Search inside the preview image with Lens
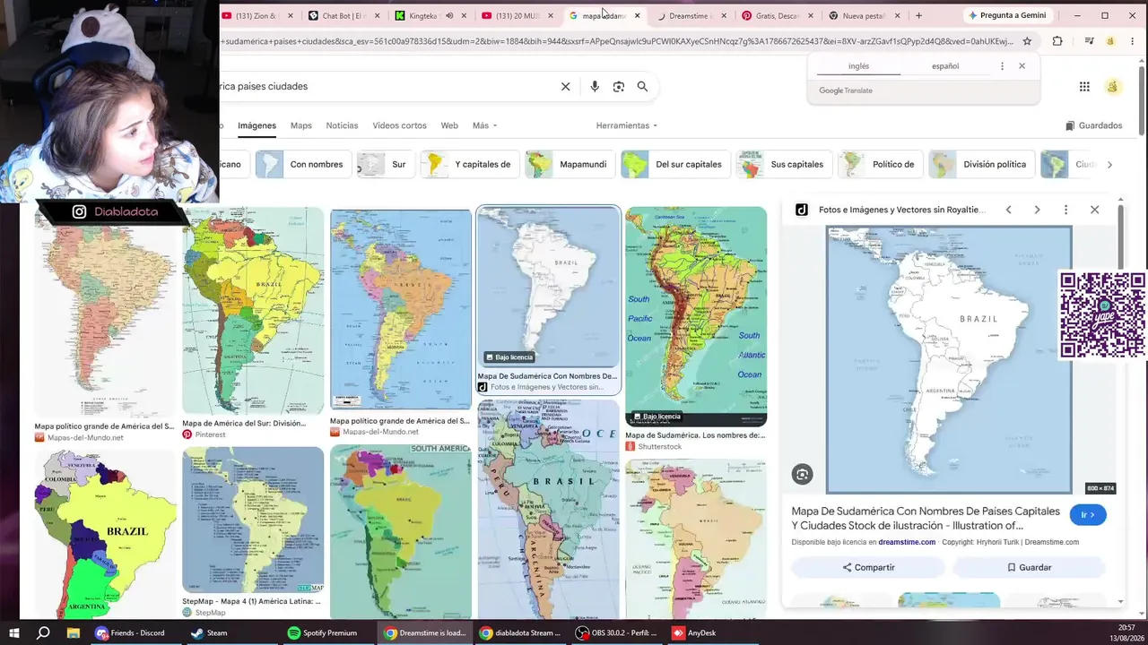The width and height of the screenshot is (1148, 645). point(802,475)
